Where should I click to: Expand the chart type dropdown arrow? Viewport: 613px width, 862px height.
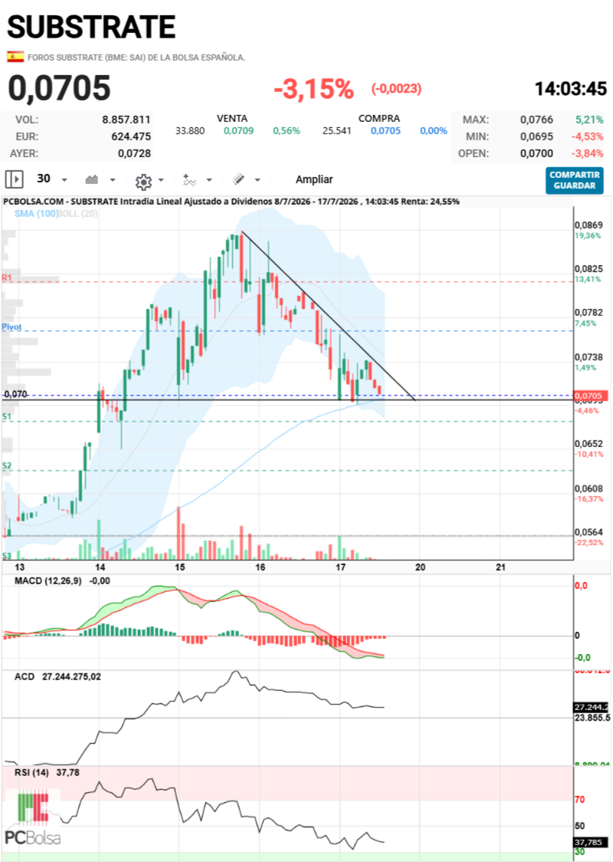(113, 179)
